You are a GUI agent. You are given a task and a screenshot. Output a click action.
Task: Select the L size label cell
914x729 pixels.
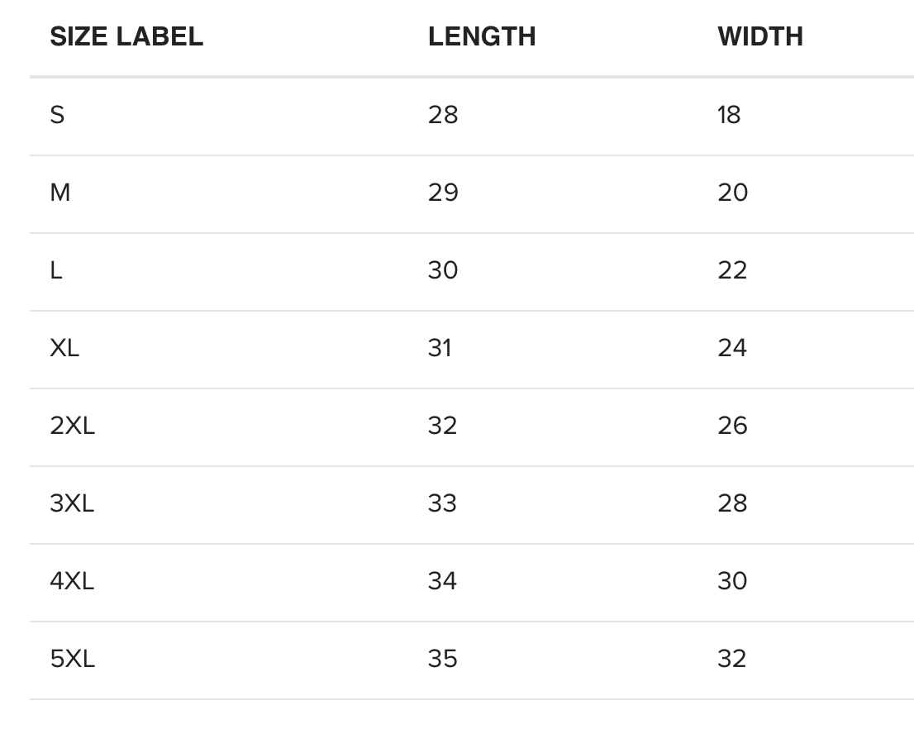pyautogui.click(x=56, y=270)
